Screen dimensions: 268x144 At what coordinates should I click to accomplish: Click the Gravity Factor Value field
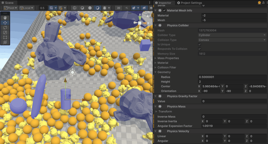234,101
